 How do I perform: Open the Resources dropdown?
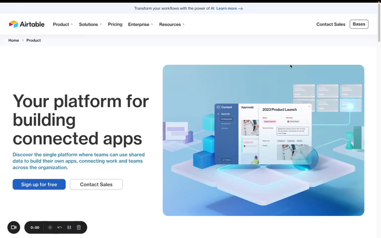pyautogui.click(x=172, y=24)
